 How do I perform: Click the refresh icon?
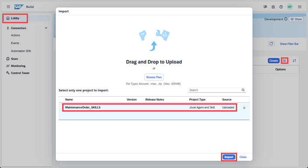pyautogui.click(x=271, y=44)
